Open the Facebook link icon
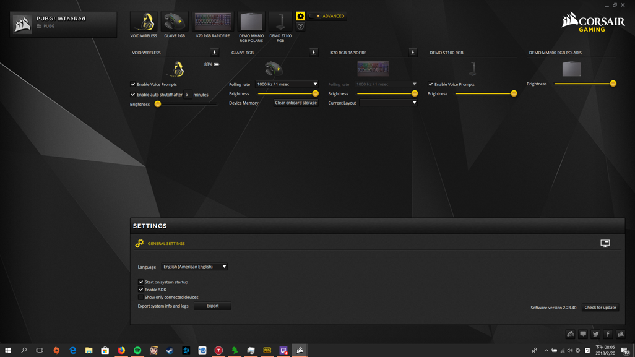635x357 pixels. [608, 334]
